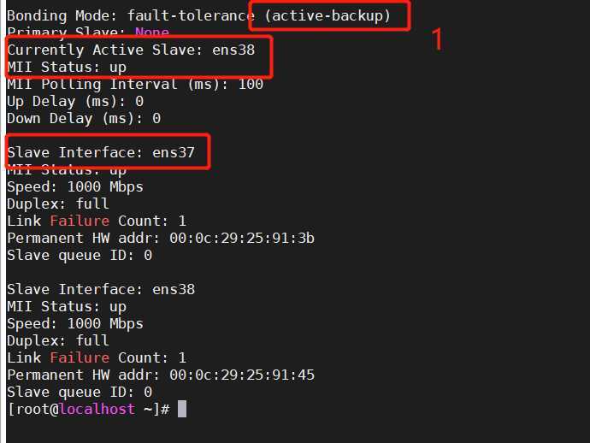Screen dimensions: 590x443
Task: Click the (active-backup) bonding mode text
Action: click(x=327, y=15)
